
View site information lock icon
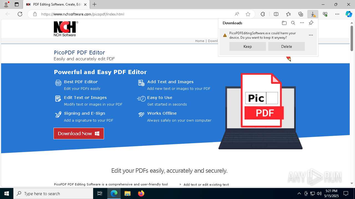35,14
